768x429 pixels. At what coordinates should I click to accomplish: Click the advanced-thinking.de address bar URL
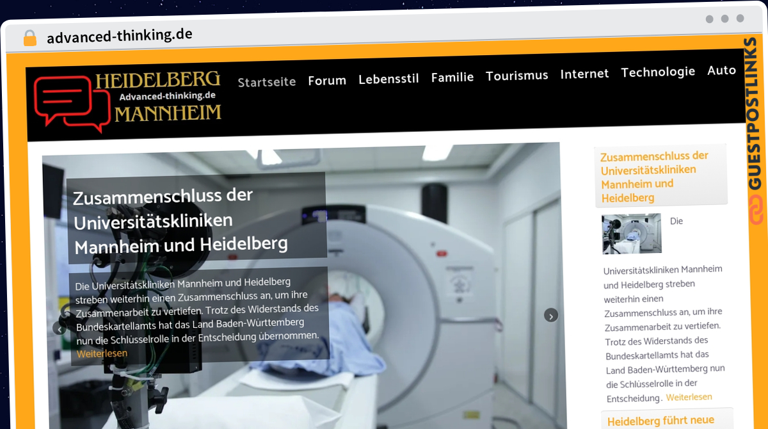coord(120,35)
